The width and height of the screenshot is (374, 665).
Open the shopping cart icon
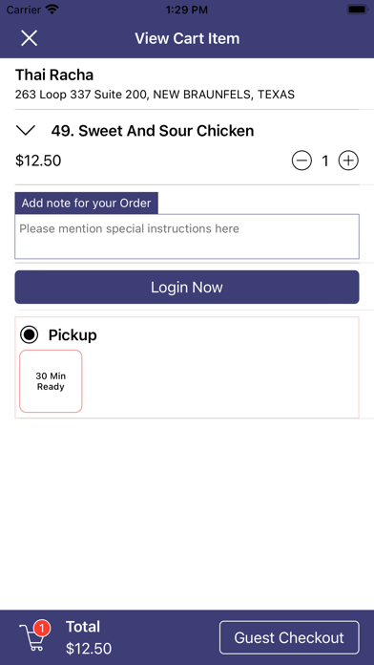(x=32, y=639)
